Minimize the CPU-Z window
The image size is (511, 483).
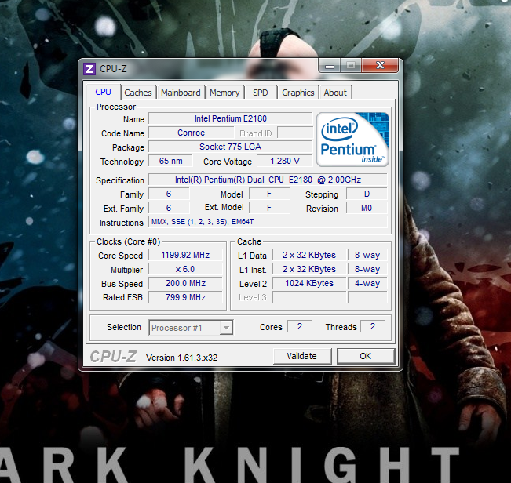[330, 66]
